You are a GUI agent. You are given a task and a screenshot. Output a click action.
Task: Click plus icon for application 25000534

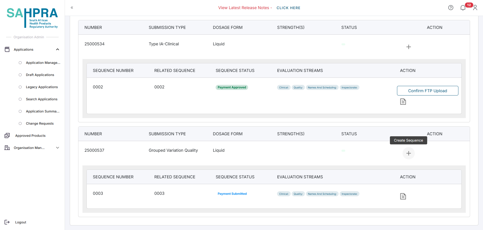coord(408,47)
